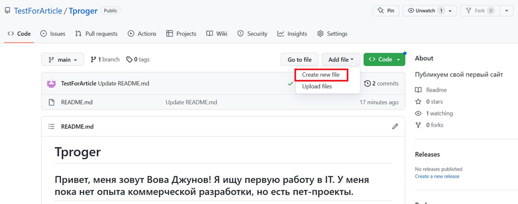Click No releases published text
The image size is (518, 204).
click(x=439, y=169)
